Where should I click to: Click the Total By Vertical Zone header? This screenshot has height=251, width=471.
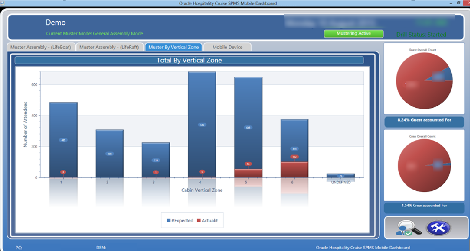click(x=189, y=60)
